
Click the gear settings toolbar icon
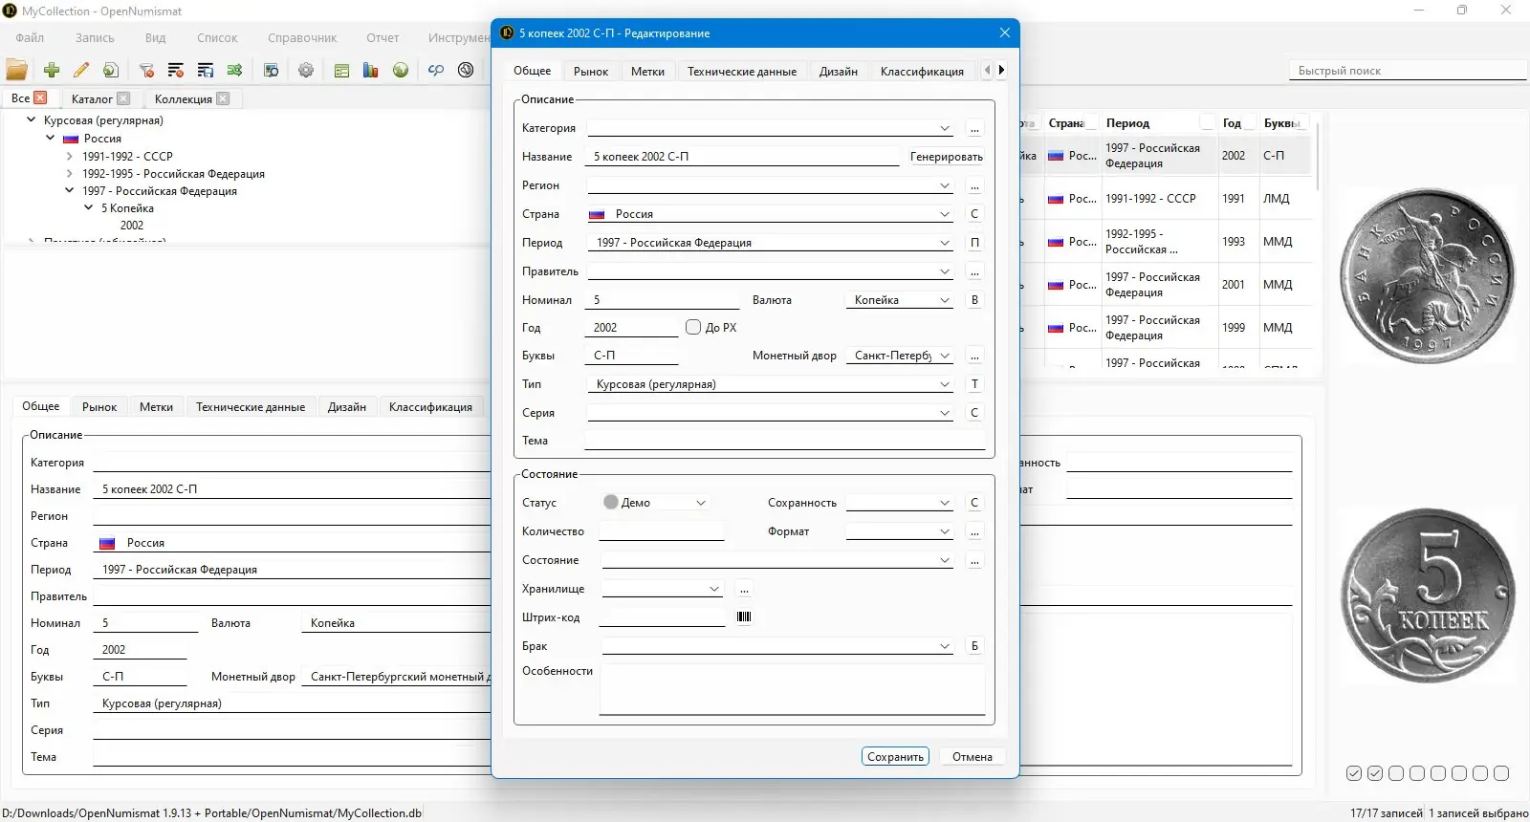click(x=306, y=70)
